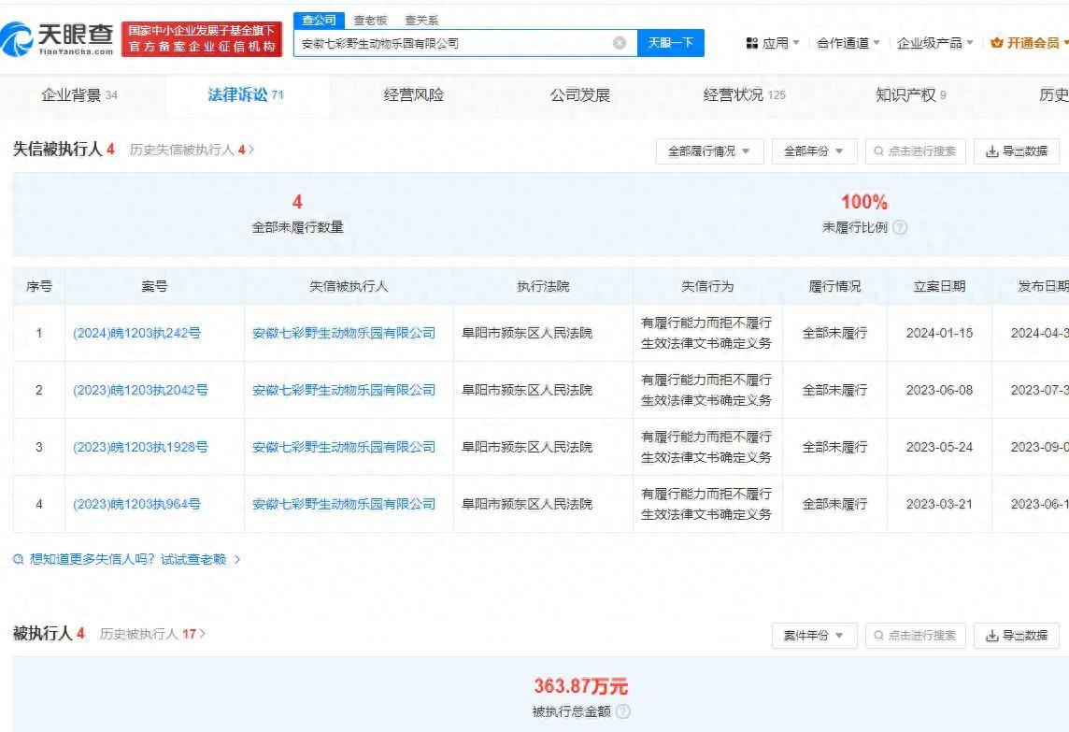Expand the 案件年份 filter dropdown

click(813, 635)
